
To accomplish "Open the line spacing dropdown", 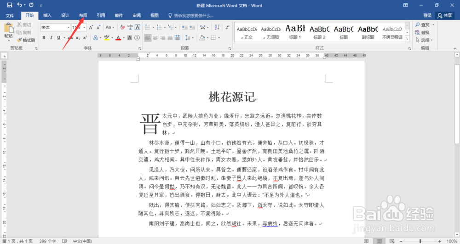I will coord(189,38).
